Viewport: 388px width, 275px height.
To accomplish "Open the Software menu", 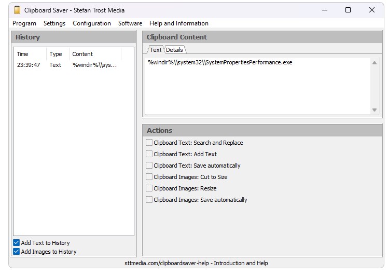I will click(130, 23).
